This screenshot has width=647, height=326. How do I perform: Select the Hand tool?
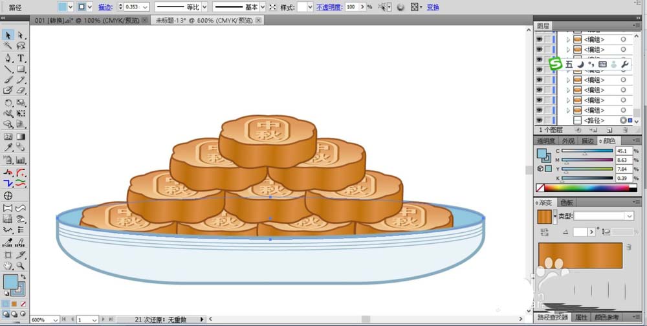tap(8, 265)
